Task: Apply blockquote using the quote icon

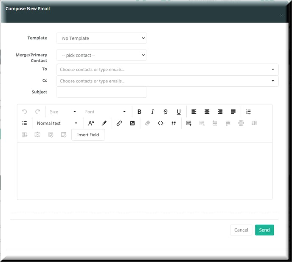Action: 173,123
